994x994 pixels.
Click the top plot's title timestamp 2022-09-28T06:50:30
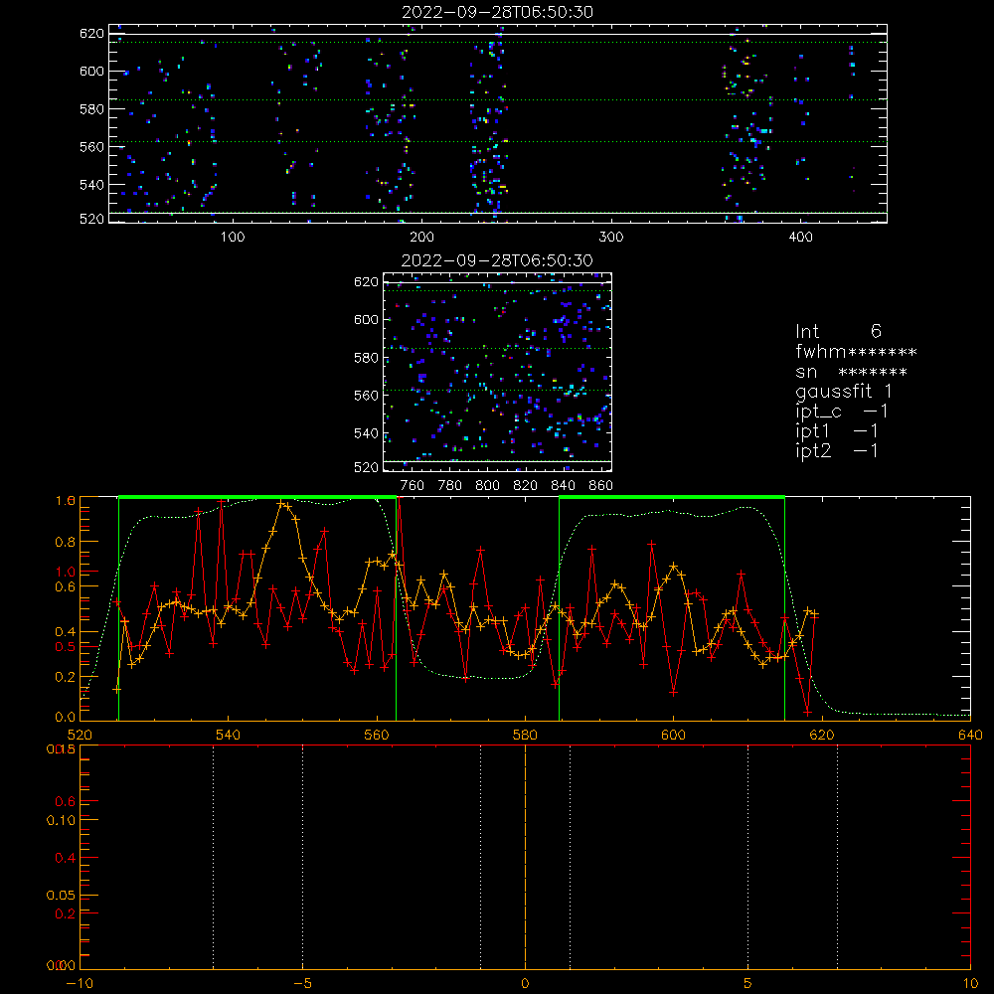tap(497, 12)
